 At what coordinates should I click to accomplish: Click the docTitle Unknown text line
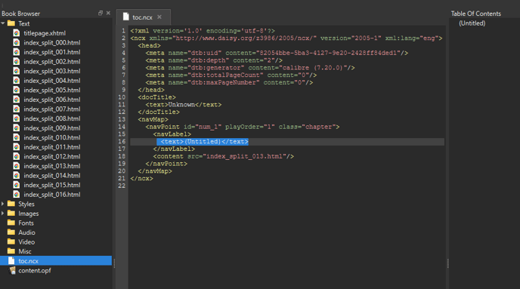184,105
